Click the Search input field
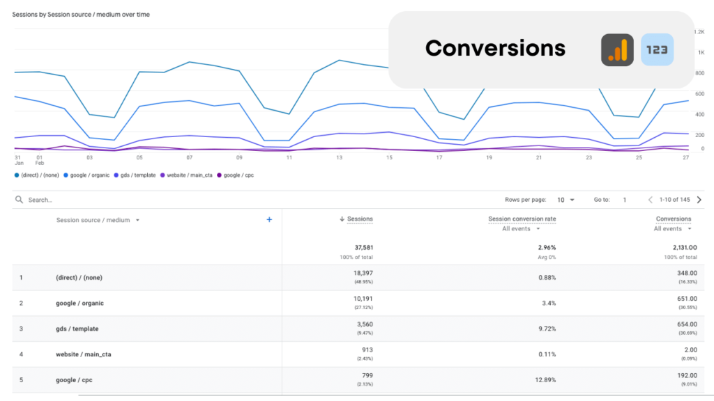Viewport: 714px width, 401px height. [40, 200]
